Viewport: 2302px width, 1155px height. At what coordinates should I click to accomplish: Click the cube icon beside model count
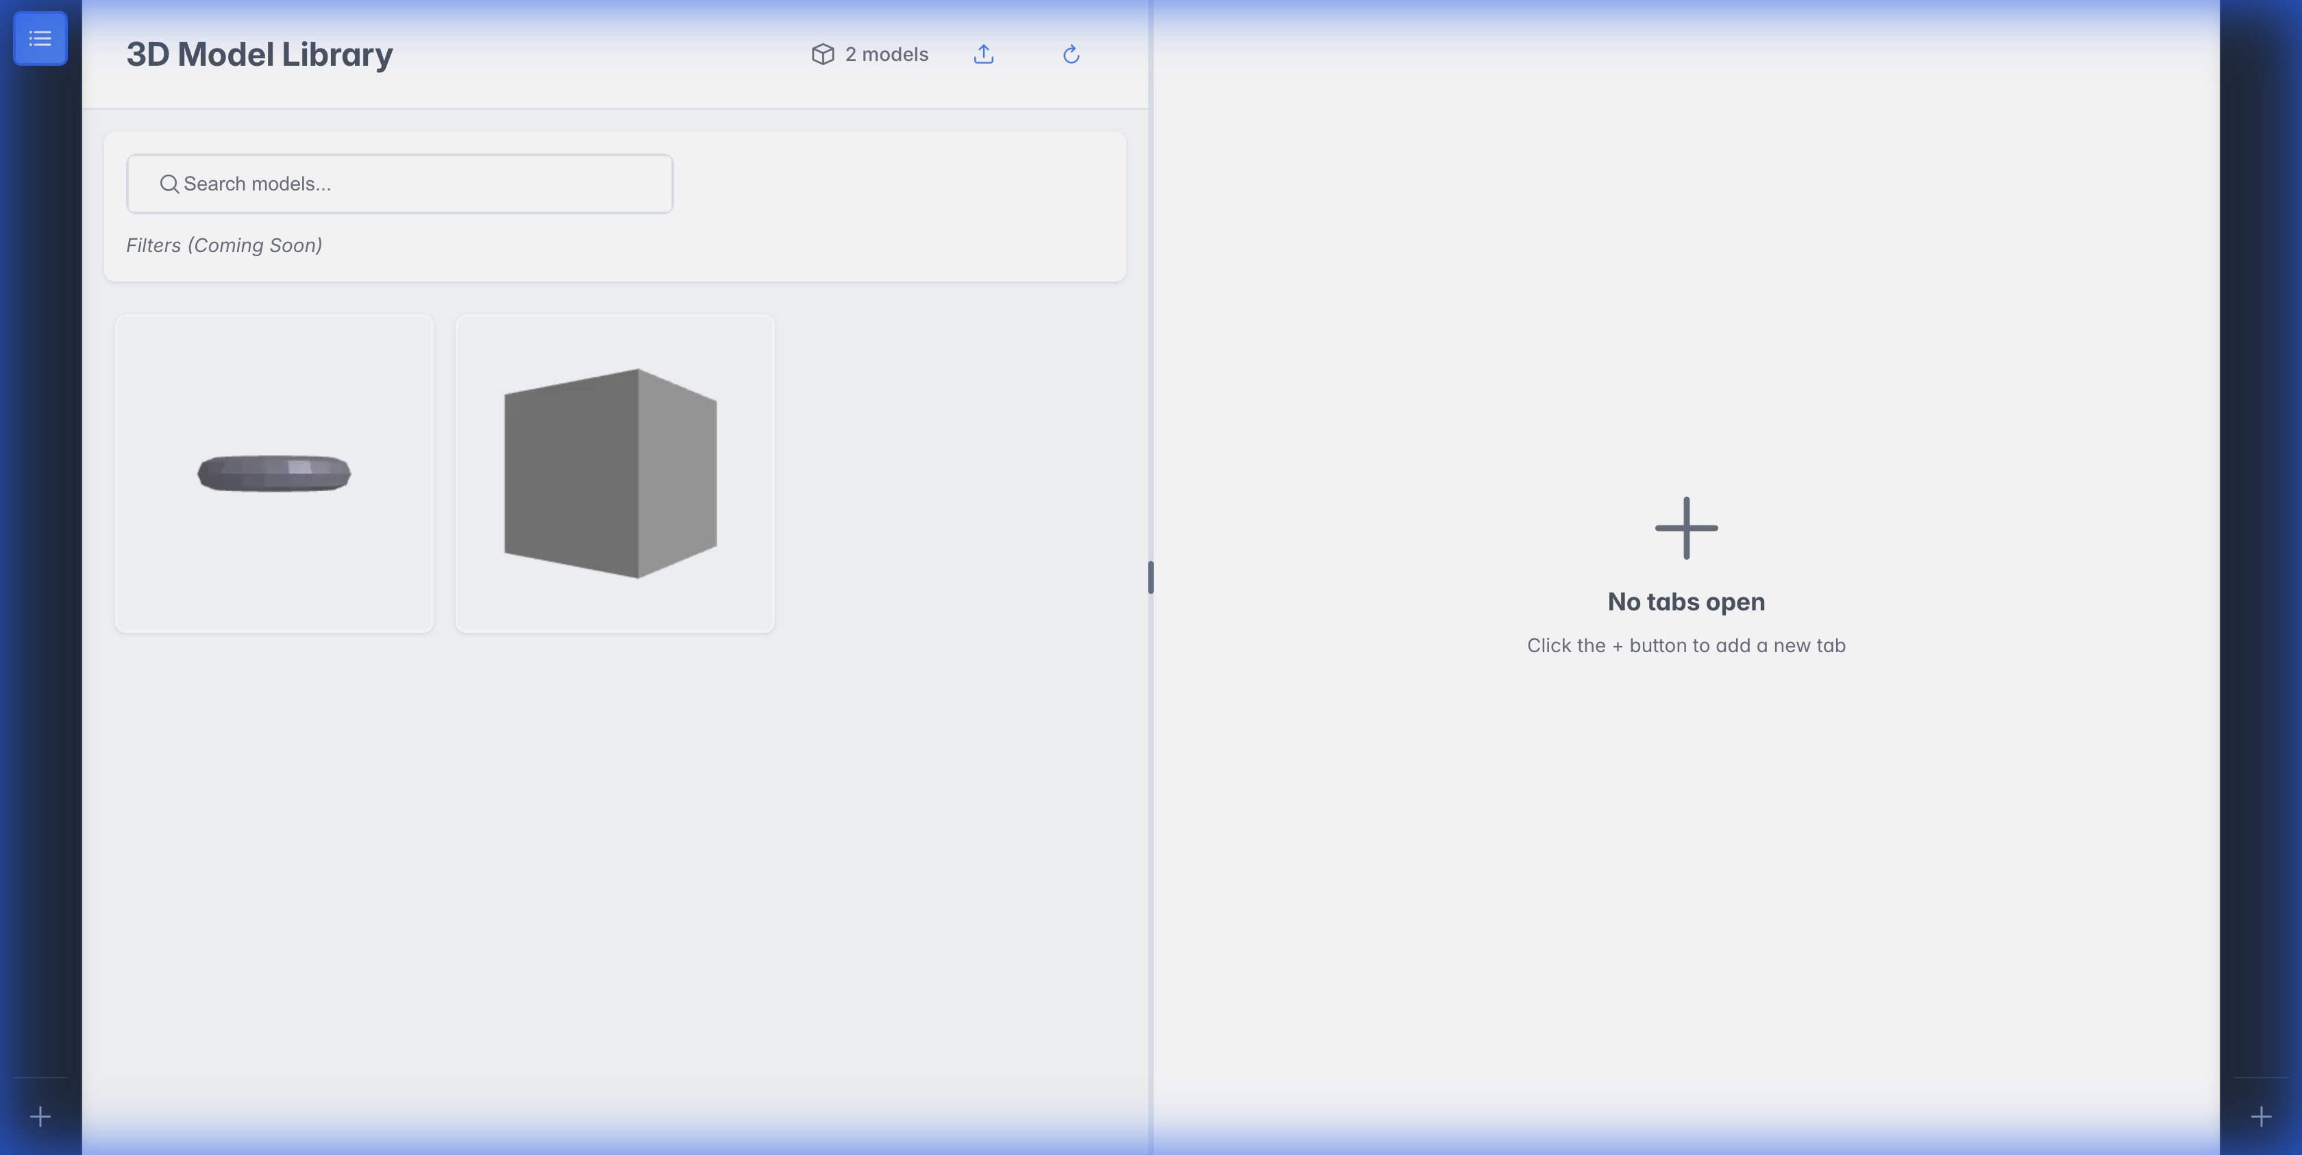tap(822, 55)
